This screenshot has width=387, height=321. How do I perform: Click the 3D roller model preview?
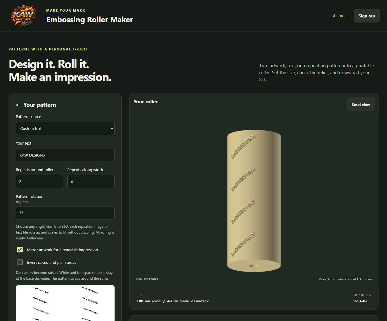[x=254, y=201]
